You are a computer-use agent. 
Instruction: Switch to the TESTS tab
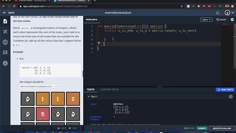pos(91,89)
